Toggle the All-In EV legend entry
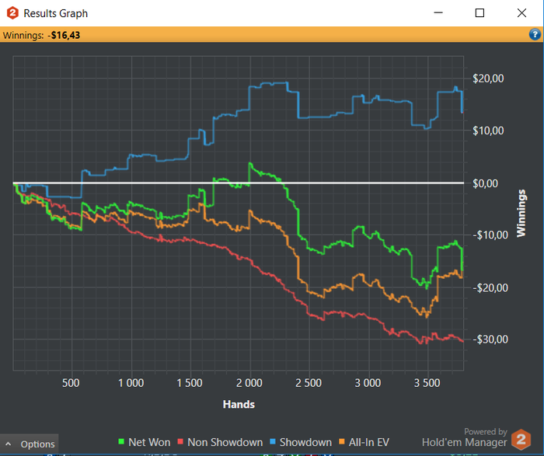This screenshot has height=456, width=544. coord(364,442)
